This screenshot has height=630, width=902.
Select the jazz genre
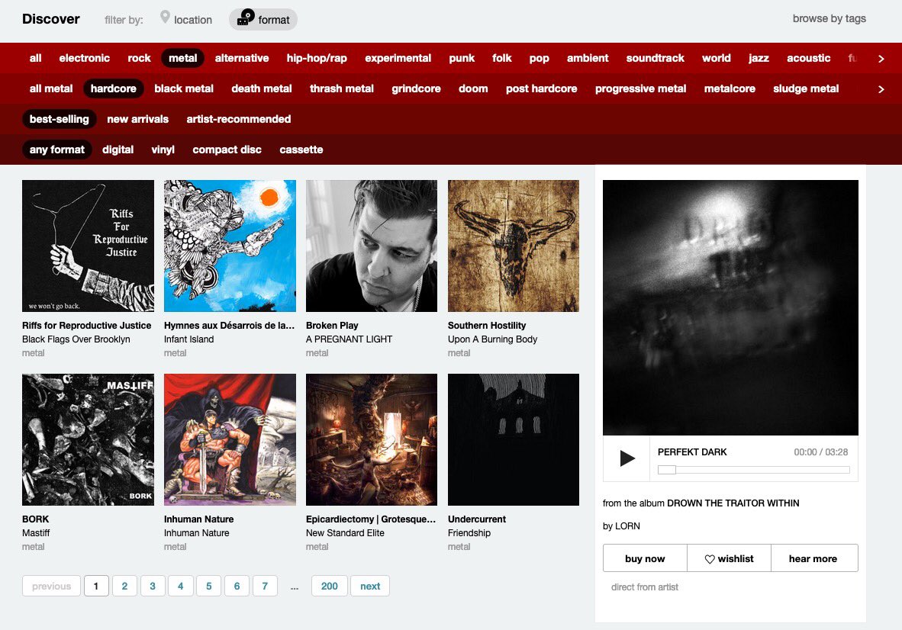pos(759,58)
